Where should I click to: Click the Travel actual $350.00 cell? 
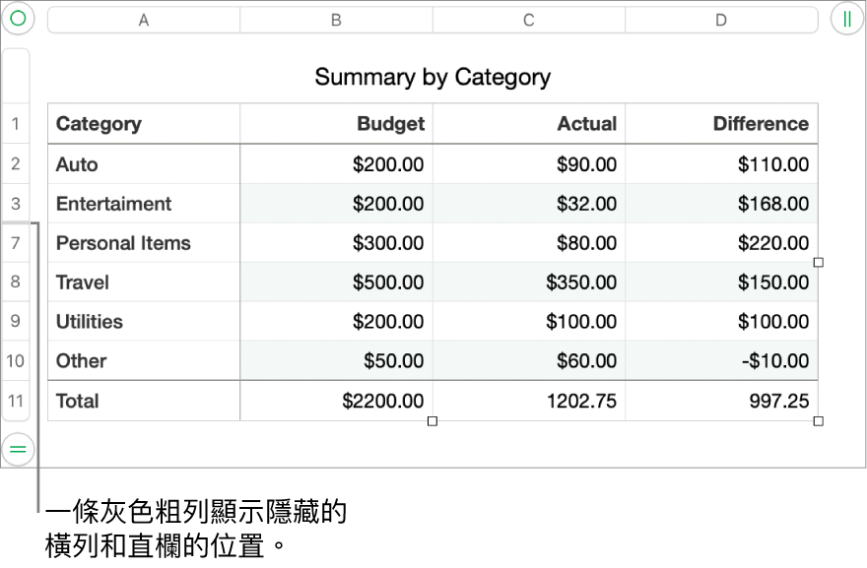(x=529, y=283)
